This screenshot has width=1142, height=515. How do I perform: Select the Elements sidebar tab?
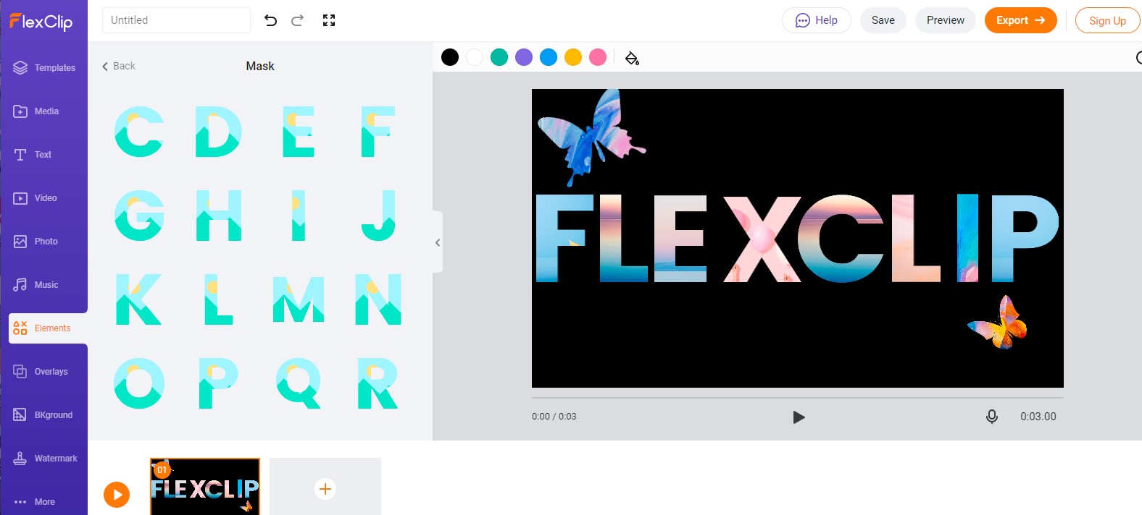[48, 328]
